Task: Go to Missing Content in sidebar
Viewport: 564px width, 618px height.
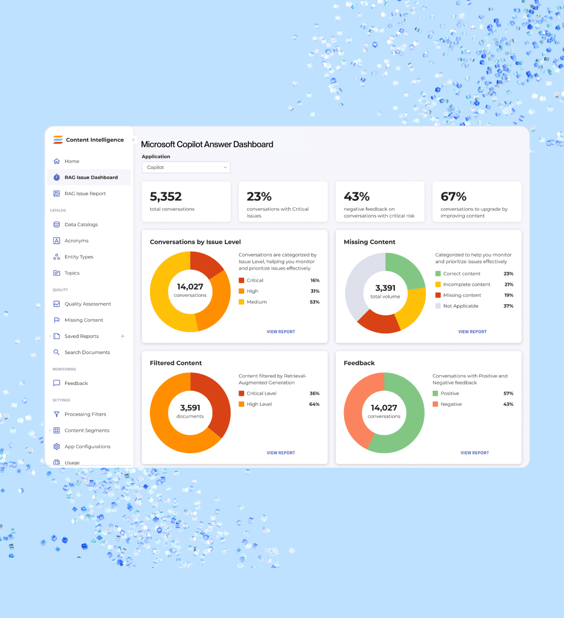Action: [89, 320]
